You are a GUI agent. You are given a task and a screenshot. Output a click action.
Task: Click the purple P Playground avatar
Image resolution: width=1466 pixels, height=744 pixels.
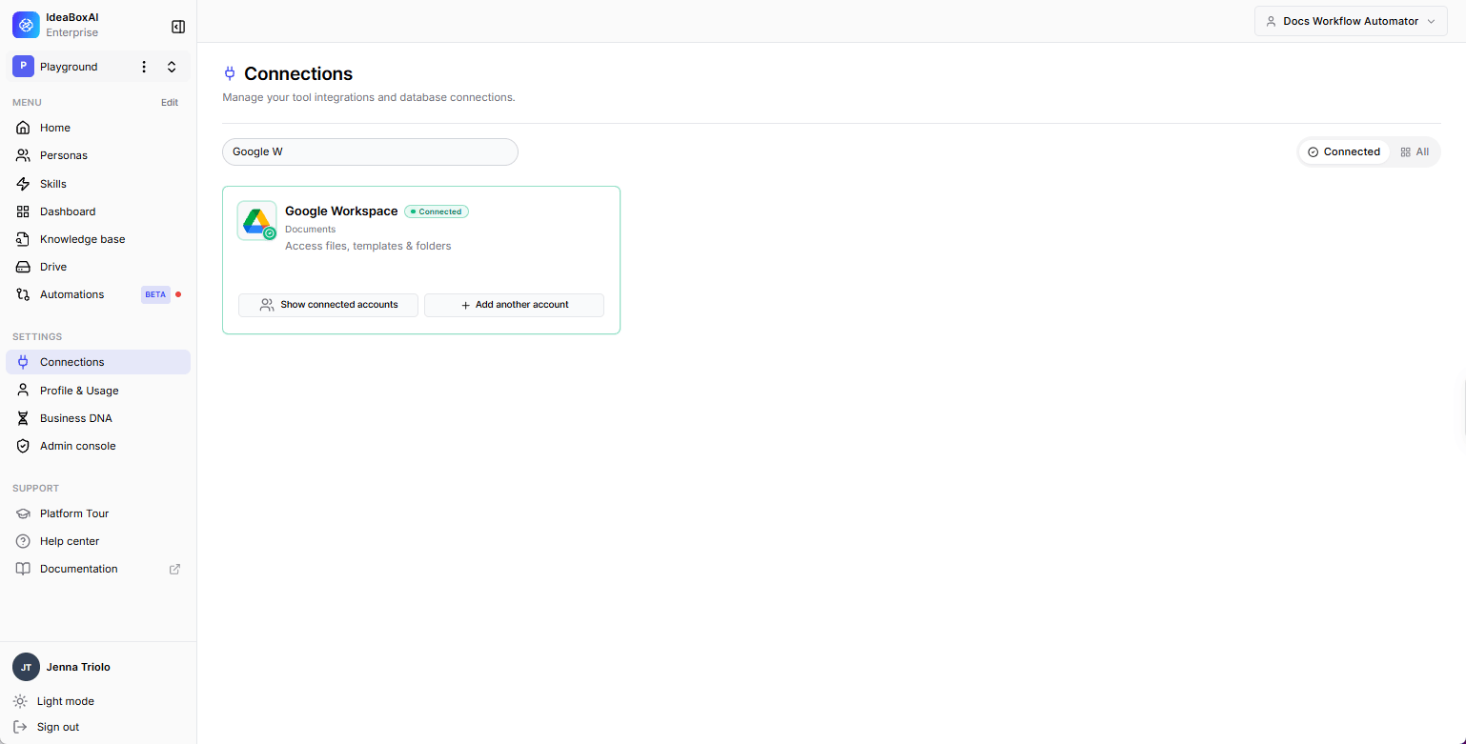(x=24, y=67)
